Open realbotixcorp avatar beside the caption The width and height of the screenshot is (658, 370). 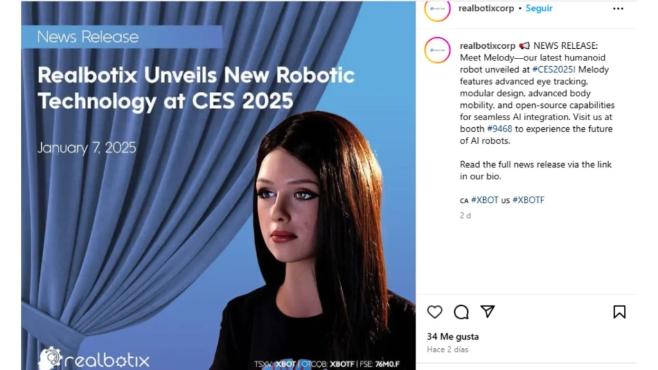click(x=437, y=50)
